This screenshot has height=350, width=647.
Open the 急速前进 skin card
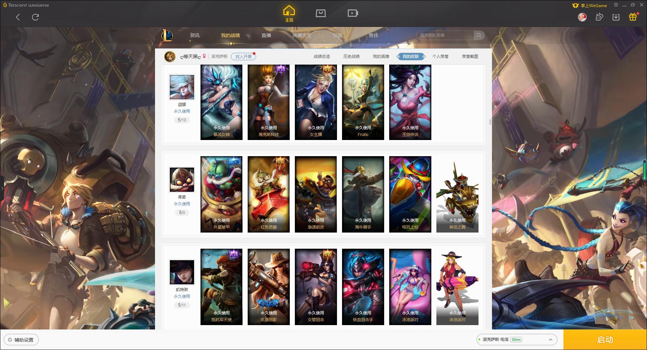point(316,194)
